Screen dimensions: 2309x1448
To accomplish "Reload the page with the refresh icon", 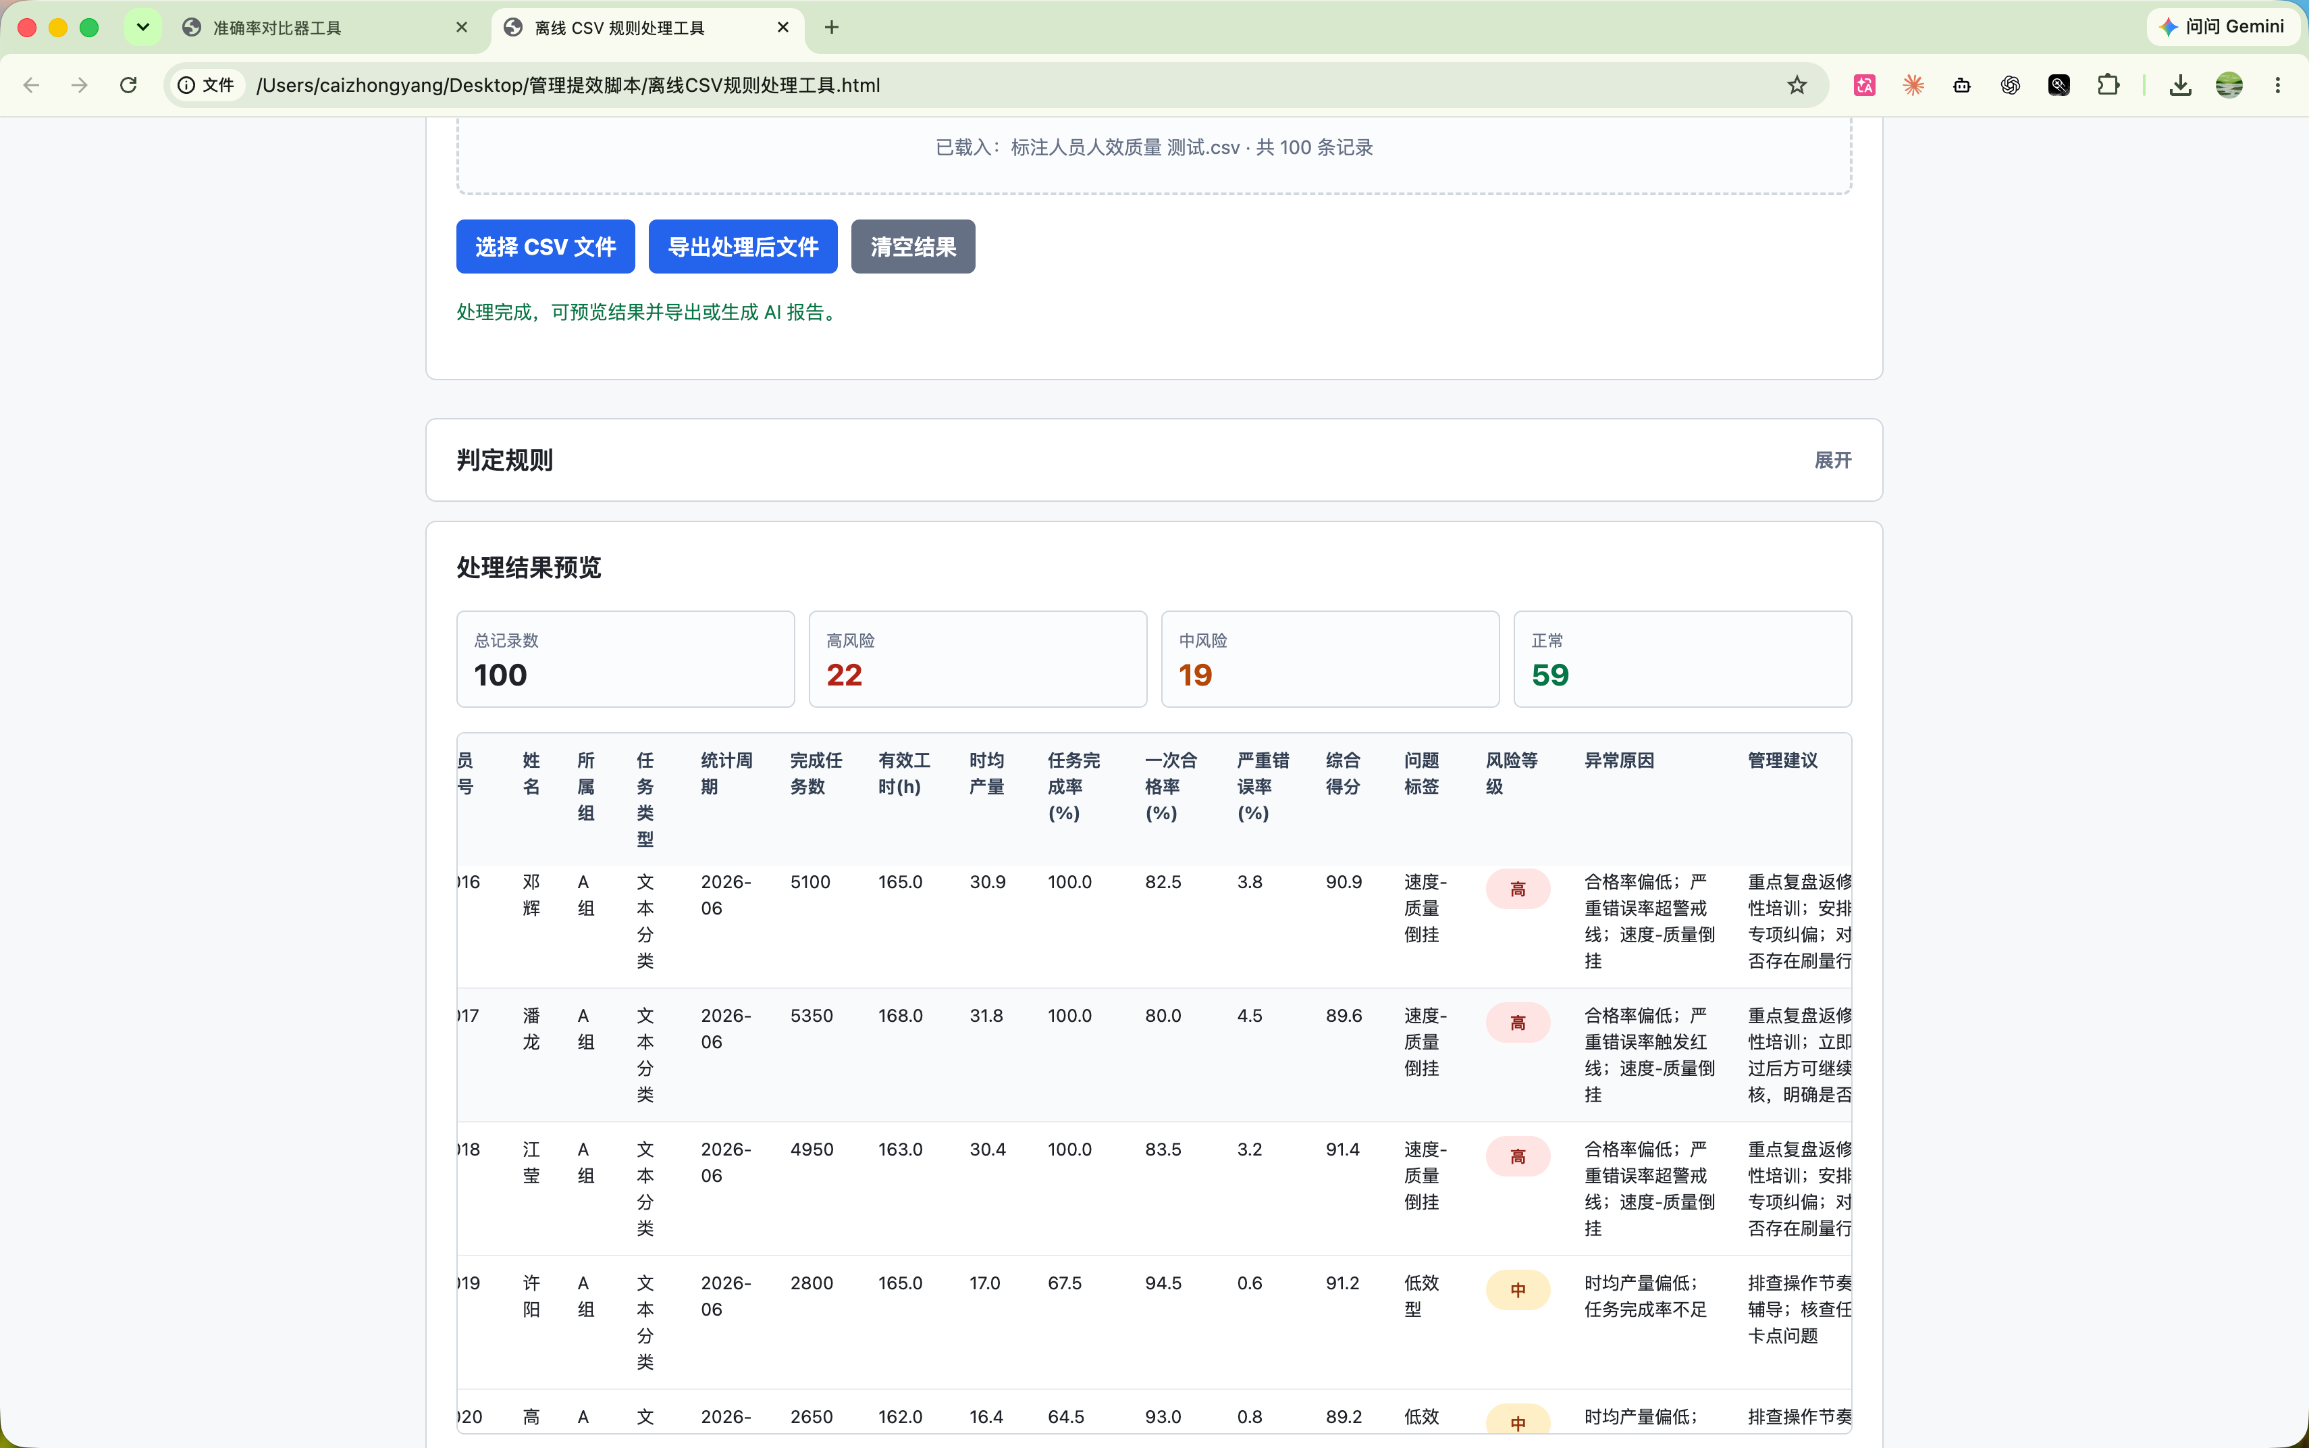I will pos(128,85).
